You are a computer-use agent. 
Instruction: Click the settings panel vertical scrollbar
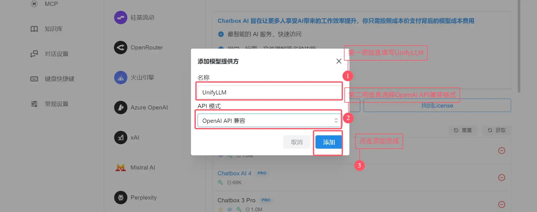[x=519, y=46]
